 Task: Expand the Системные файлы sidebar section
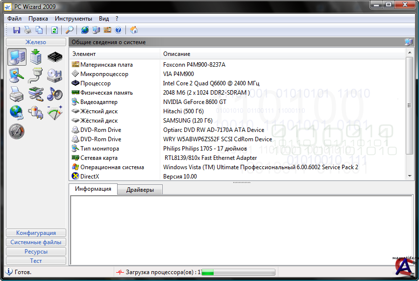[x=36, y=242]
